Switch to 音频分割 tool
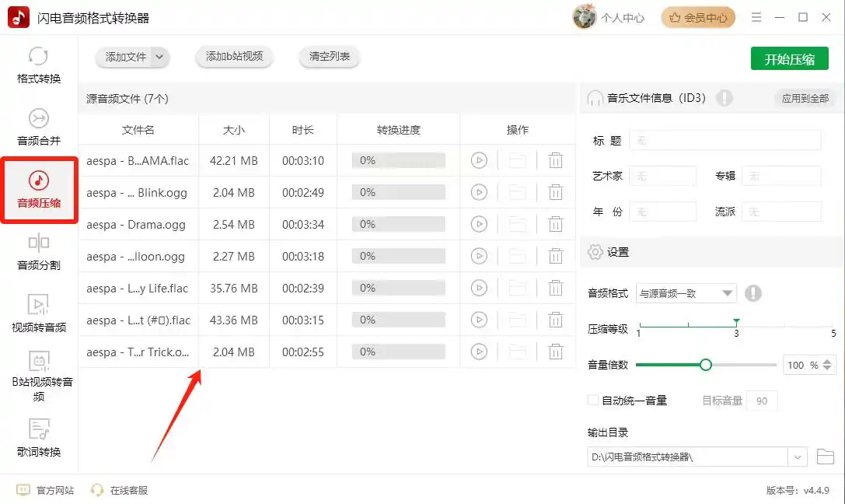This screenshot has width=845, height=504. (x=39, y=251)
